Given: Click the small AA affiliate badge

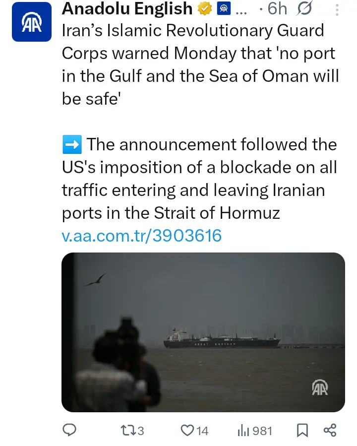Looking at the screenshot, I should pyautogui.click(x=224, y=8).
